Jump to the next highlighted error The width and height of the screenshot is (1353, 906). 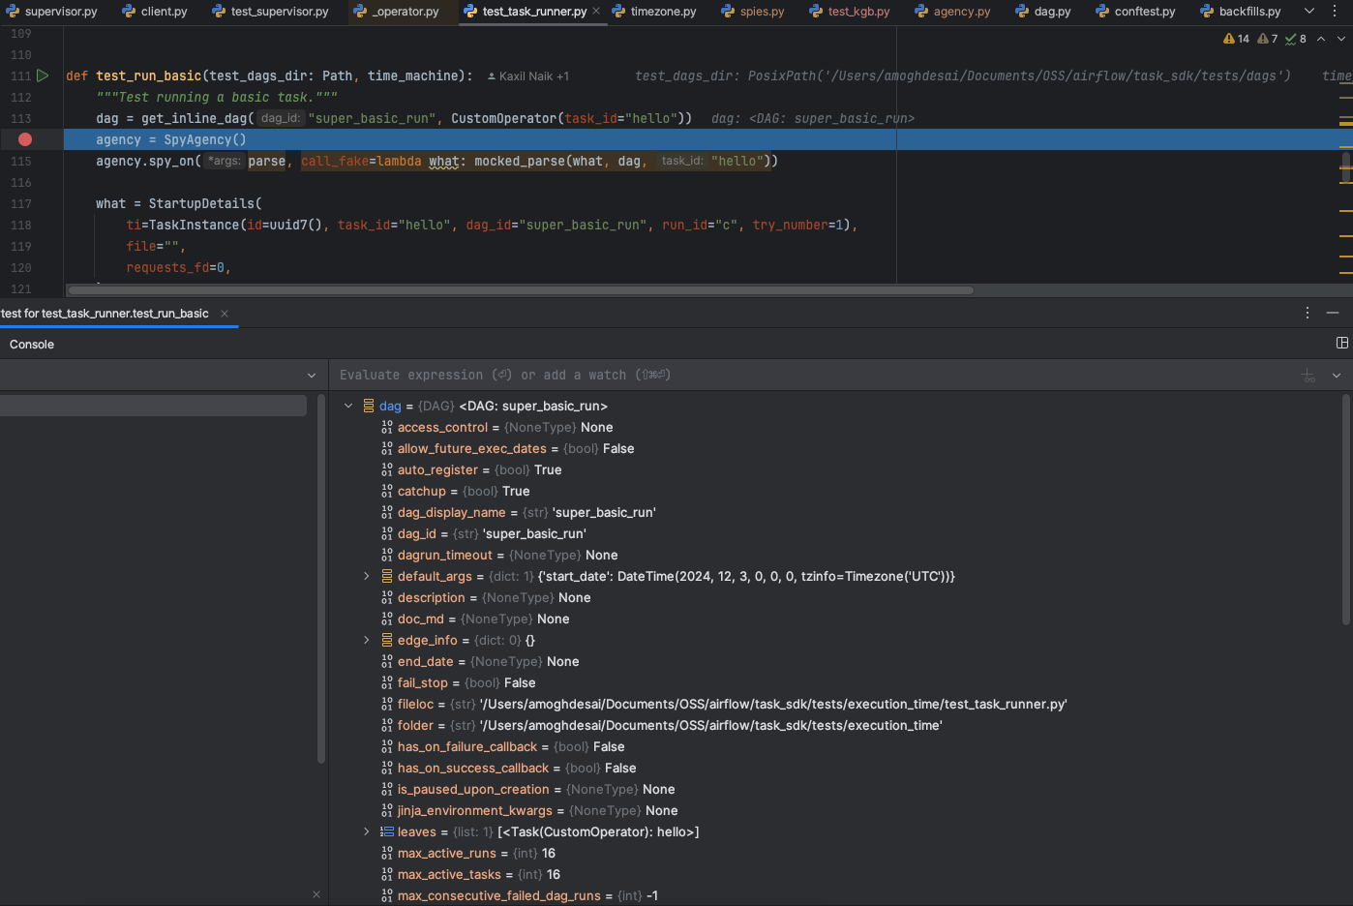(1341, 39)
